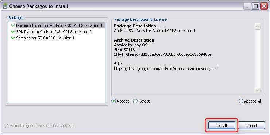Select Samples for SDK API 8 package
Image resolution: width=270 pixels, height=135 pixels.
(x=45, y=38)
